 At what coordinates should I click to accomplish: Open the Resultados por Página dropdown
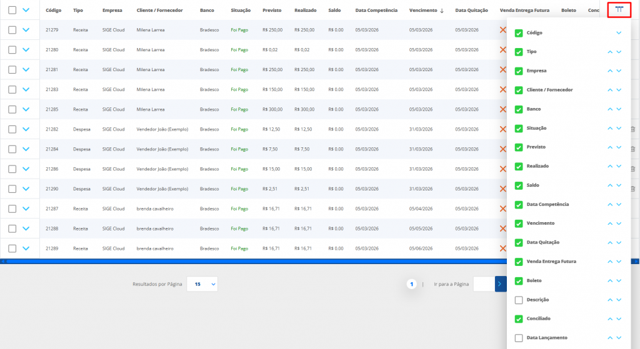202,284
